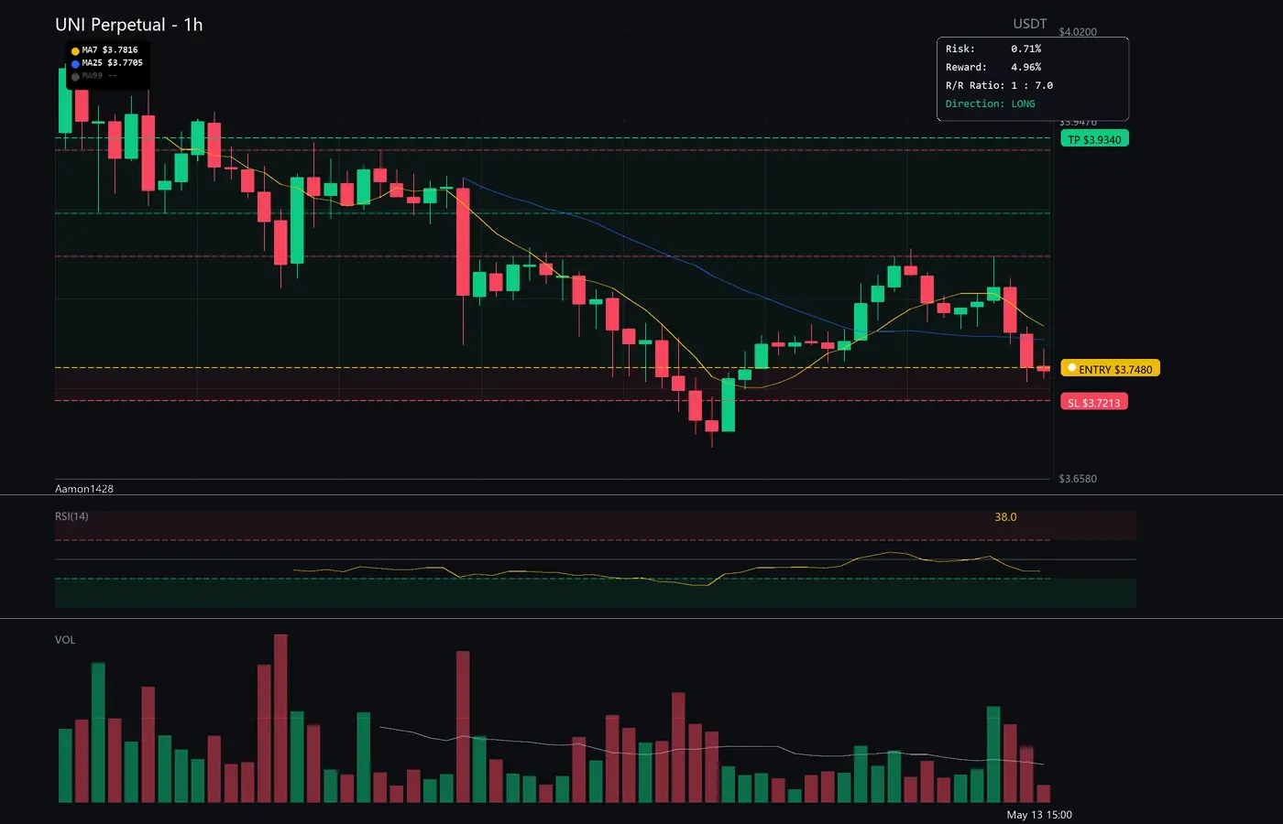Select the ENTRY $3.7480 price tag
Image resolution: width=1283 pixels, height=824 pixels.
[1110, 368]
